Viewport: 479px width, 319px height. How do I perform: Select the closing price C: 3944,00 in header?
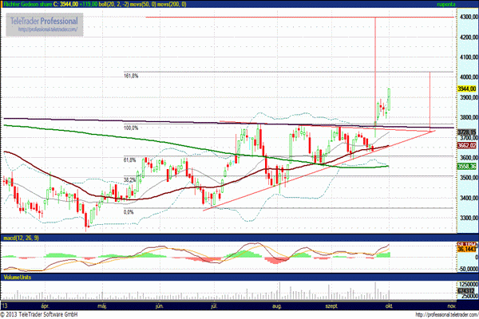pos(65,4)
